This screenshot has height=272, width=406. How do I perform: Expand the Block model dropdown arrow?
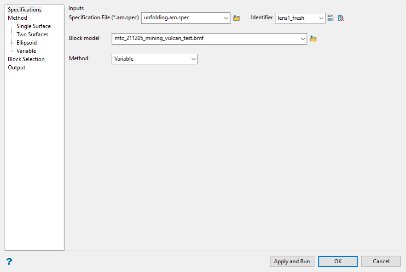coord(302,39)
